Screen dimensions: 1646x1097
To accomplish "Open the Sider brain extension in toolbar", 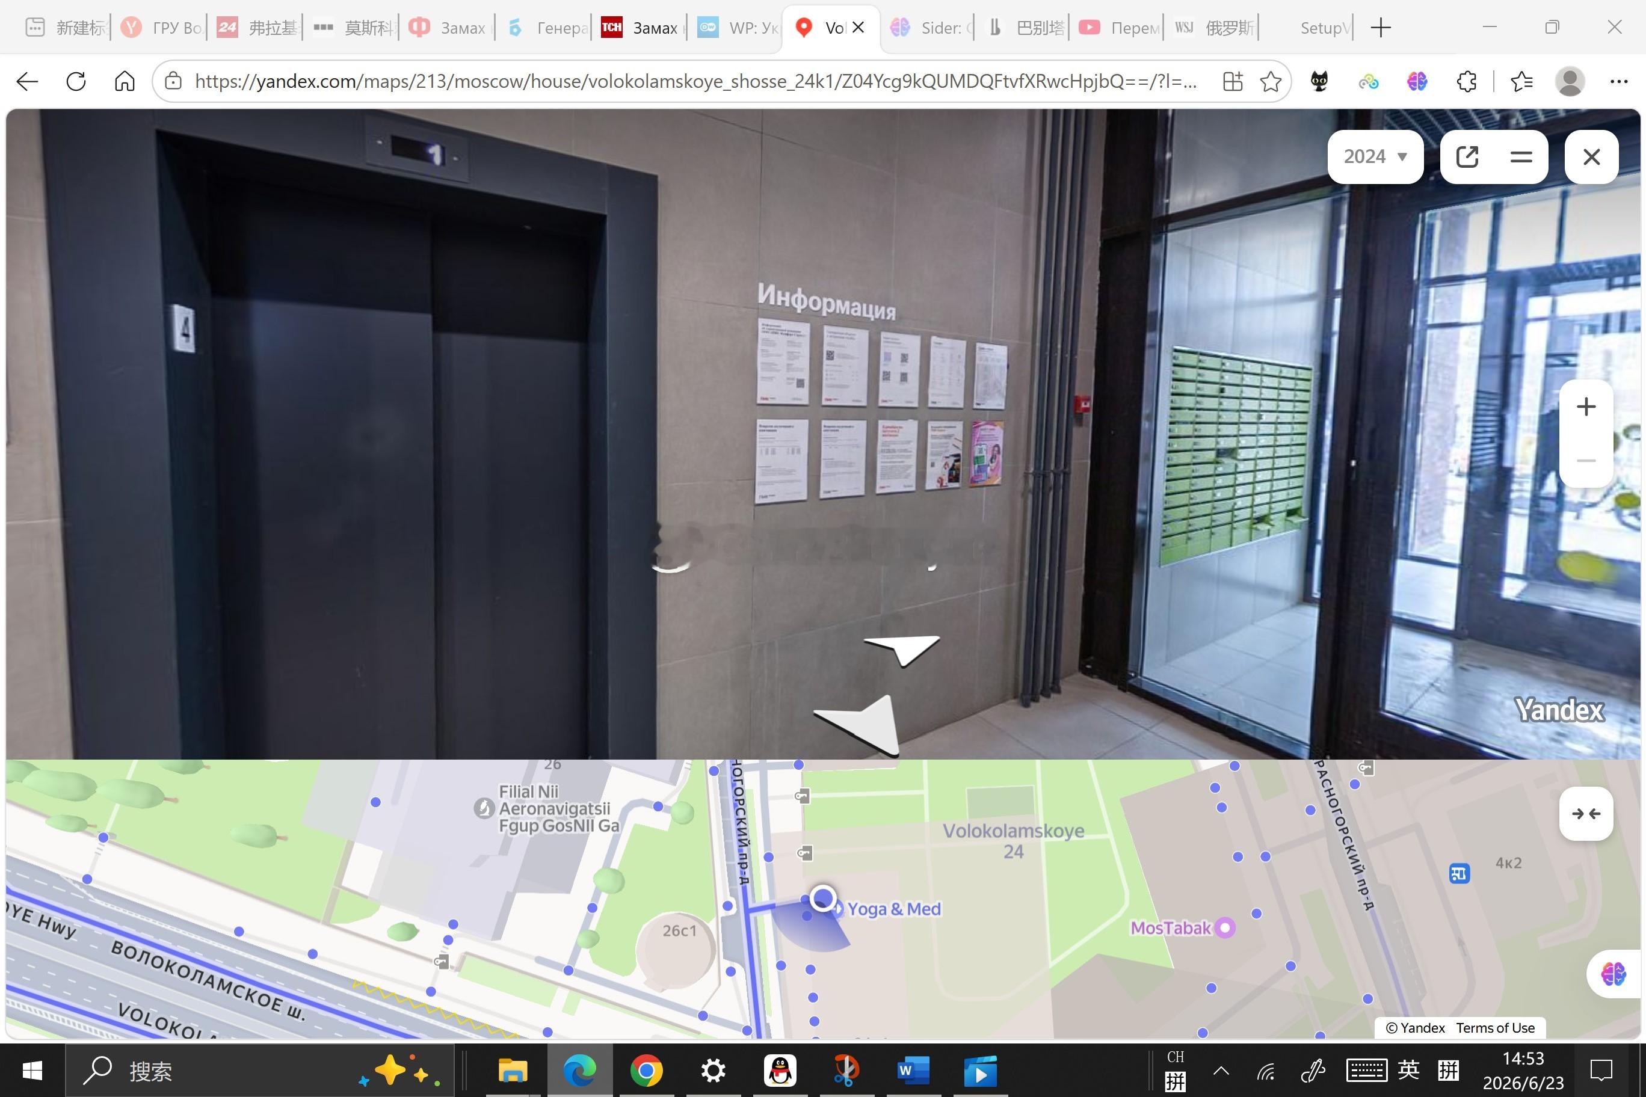I will tap(1417, 82).
